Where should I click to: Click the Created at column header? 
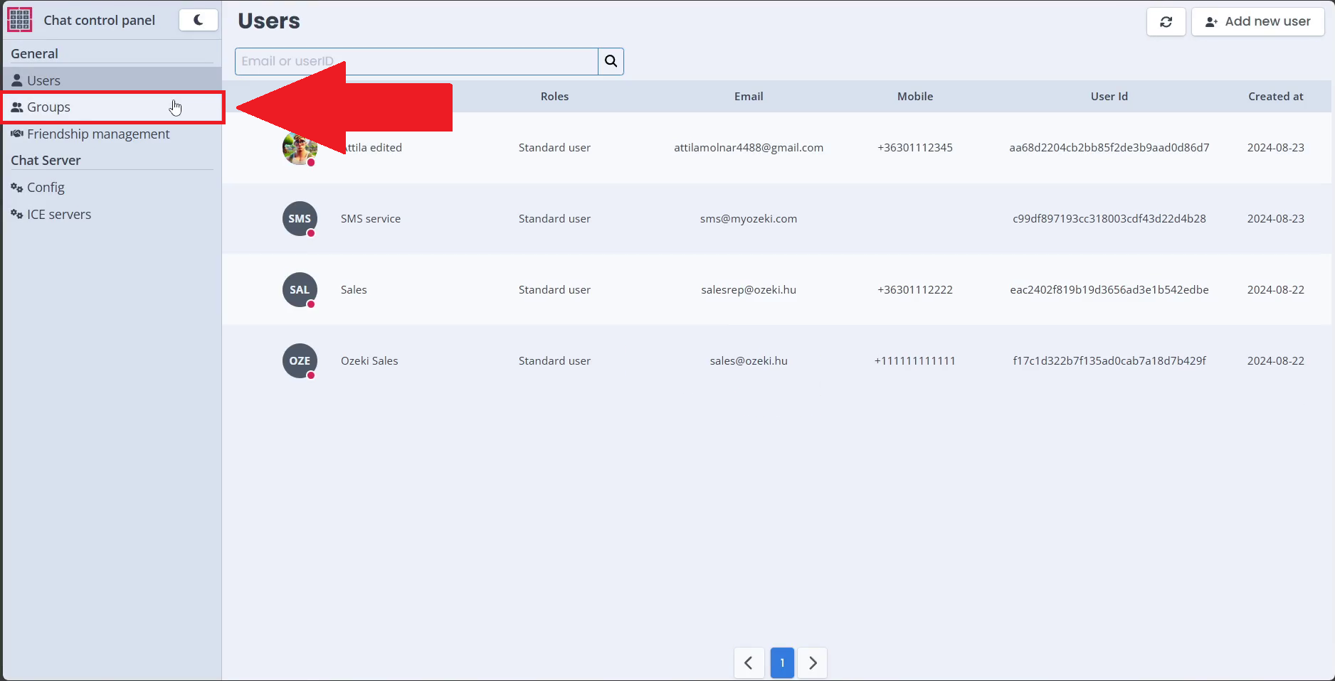pos(1275,97)
